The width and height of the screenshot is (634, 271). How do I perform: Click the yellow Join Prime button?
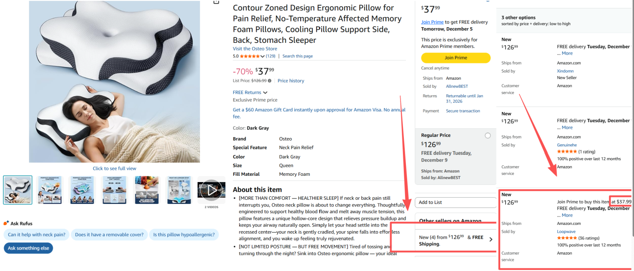click(455, 58)
